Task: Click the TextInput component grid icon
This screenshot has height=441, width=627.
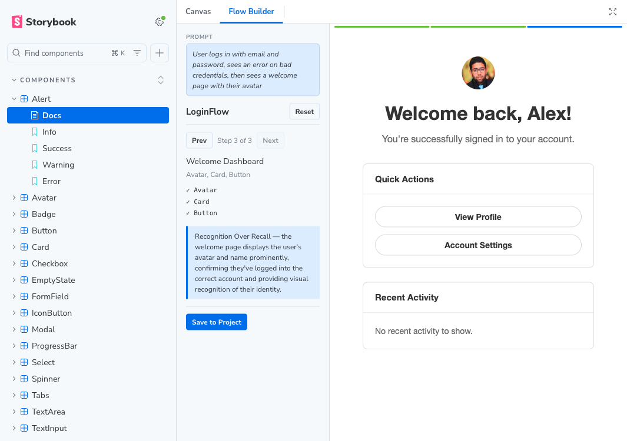Action: 24,428
